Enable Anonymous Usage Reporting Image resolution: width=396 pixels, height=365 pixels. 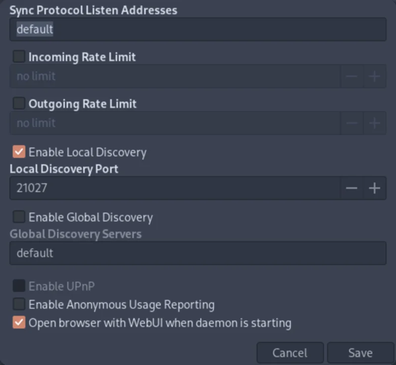[x=19, y=304]
